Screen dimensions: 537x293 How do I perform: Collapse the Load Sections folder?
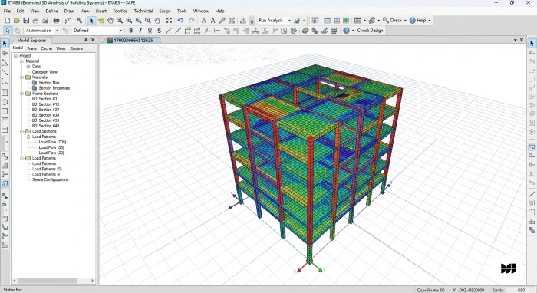click(22, 131)
